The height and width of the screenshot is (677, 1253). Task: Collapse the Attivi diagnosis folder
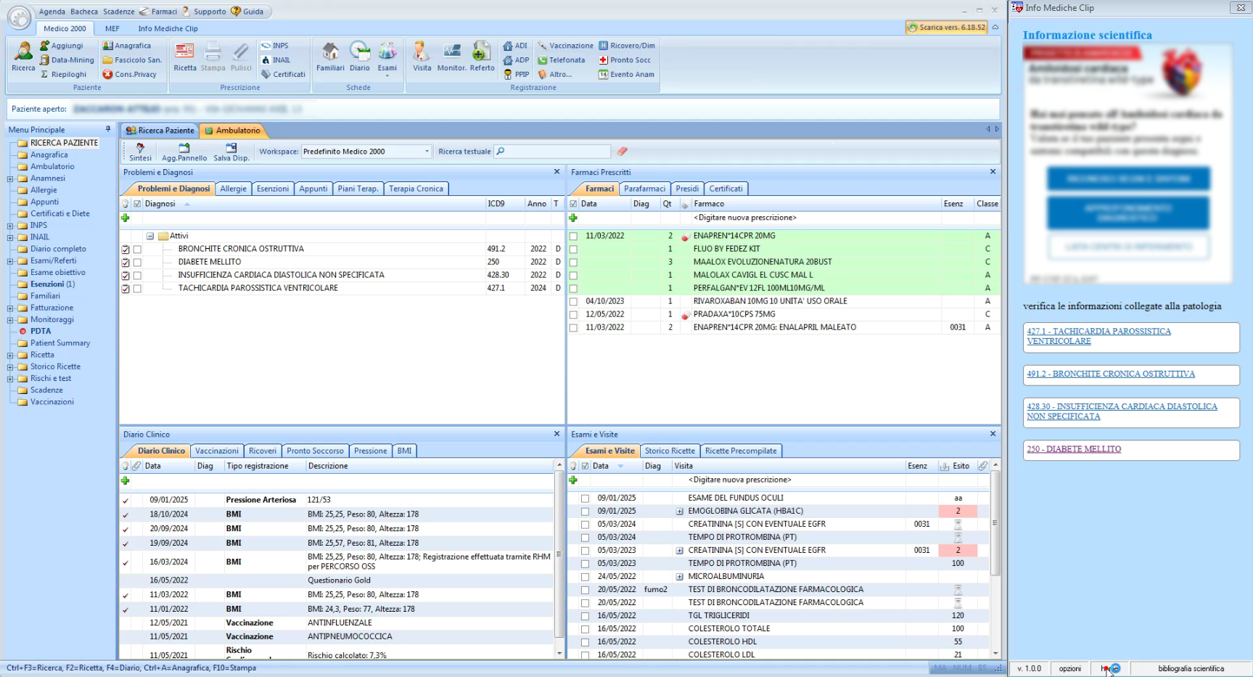[150, 236]
